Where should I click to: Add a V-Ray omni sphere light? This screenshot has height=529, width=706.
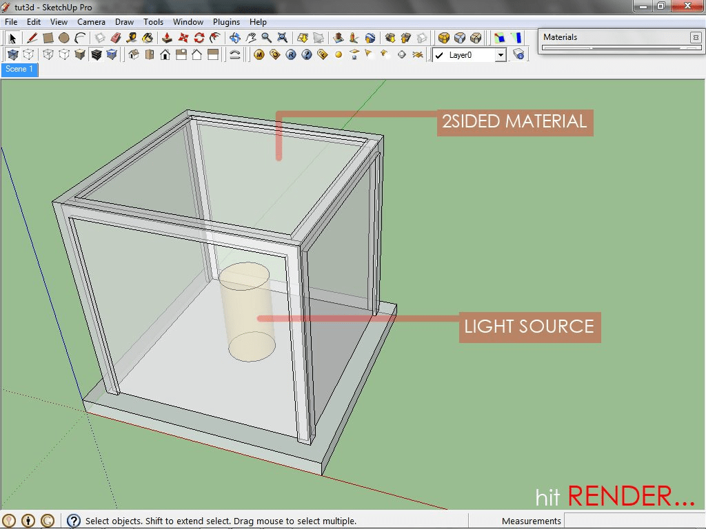click(x=339, y=55)
